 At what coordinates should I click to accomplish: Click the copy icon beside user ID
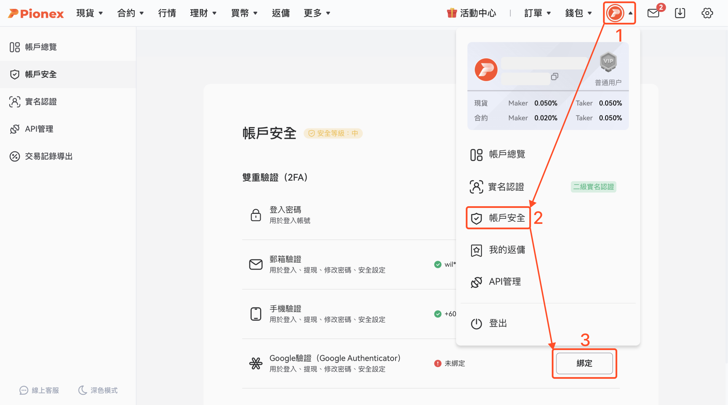[555, 77]
